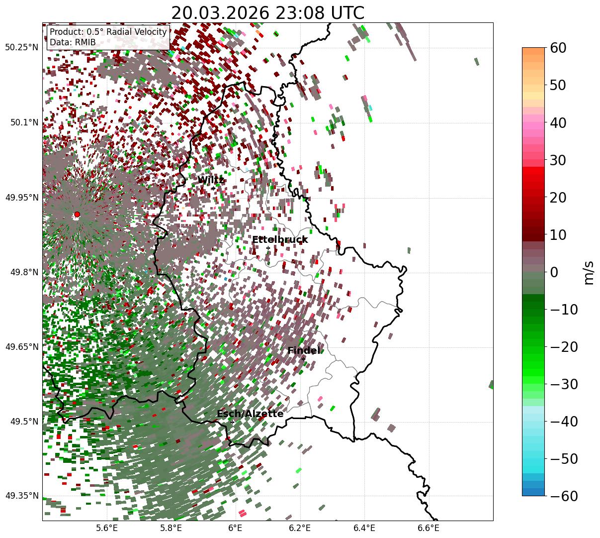Click the colorbar 0 tick label
Screen dimensions: 600x538
coord(554,272)
